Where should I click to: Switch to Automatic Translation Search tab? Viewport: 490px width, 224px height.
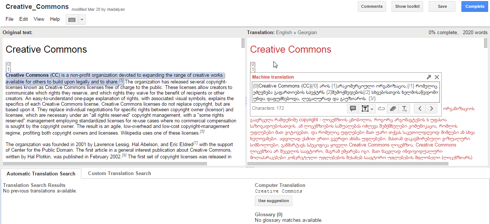(x=41, y=174)
